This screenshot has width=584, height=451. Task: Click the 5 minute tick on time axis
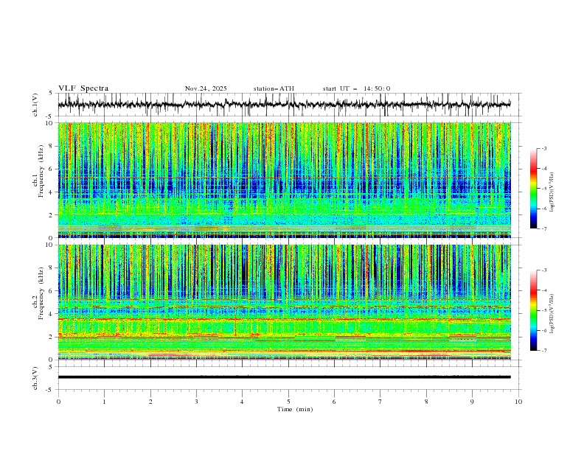[x=288, y=401]
